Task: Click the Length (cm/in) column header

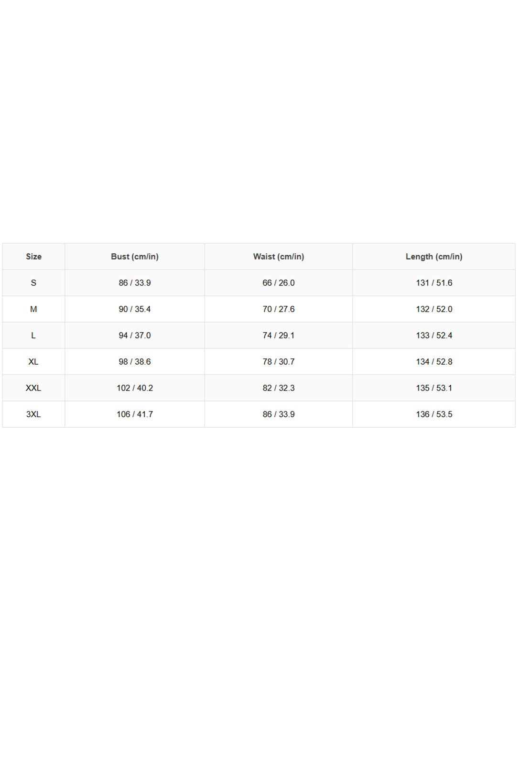Action: (x=434, y=257)
